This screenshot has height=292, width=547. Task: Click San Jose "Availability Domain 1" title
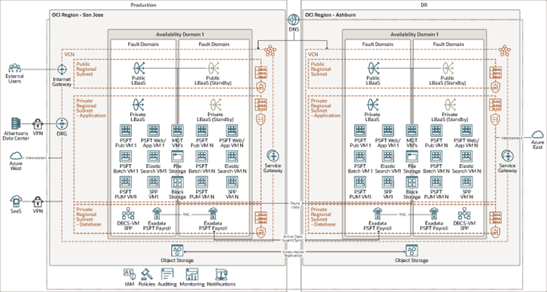(x=180, y=35)
